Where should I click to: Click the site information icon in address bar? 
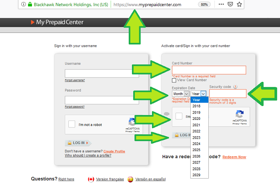coord(24,4)
